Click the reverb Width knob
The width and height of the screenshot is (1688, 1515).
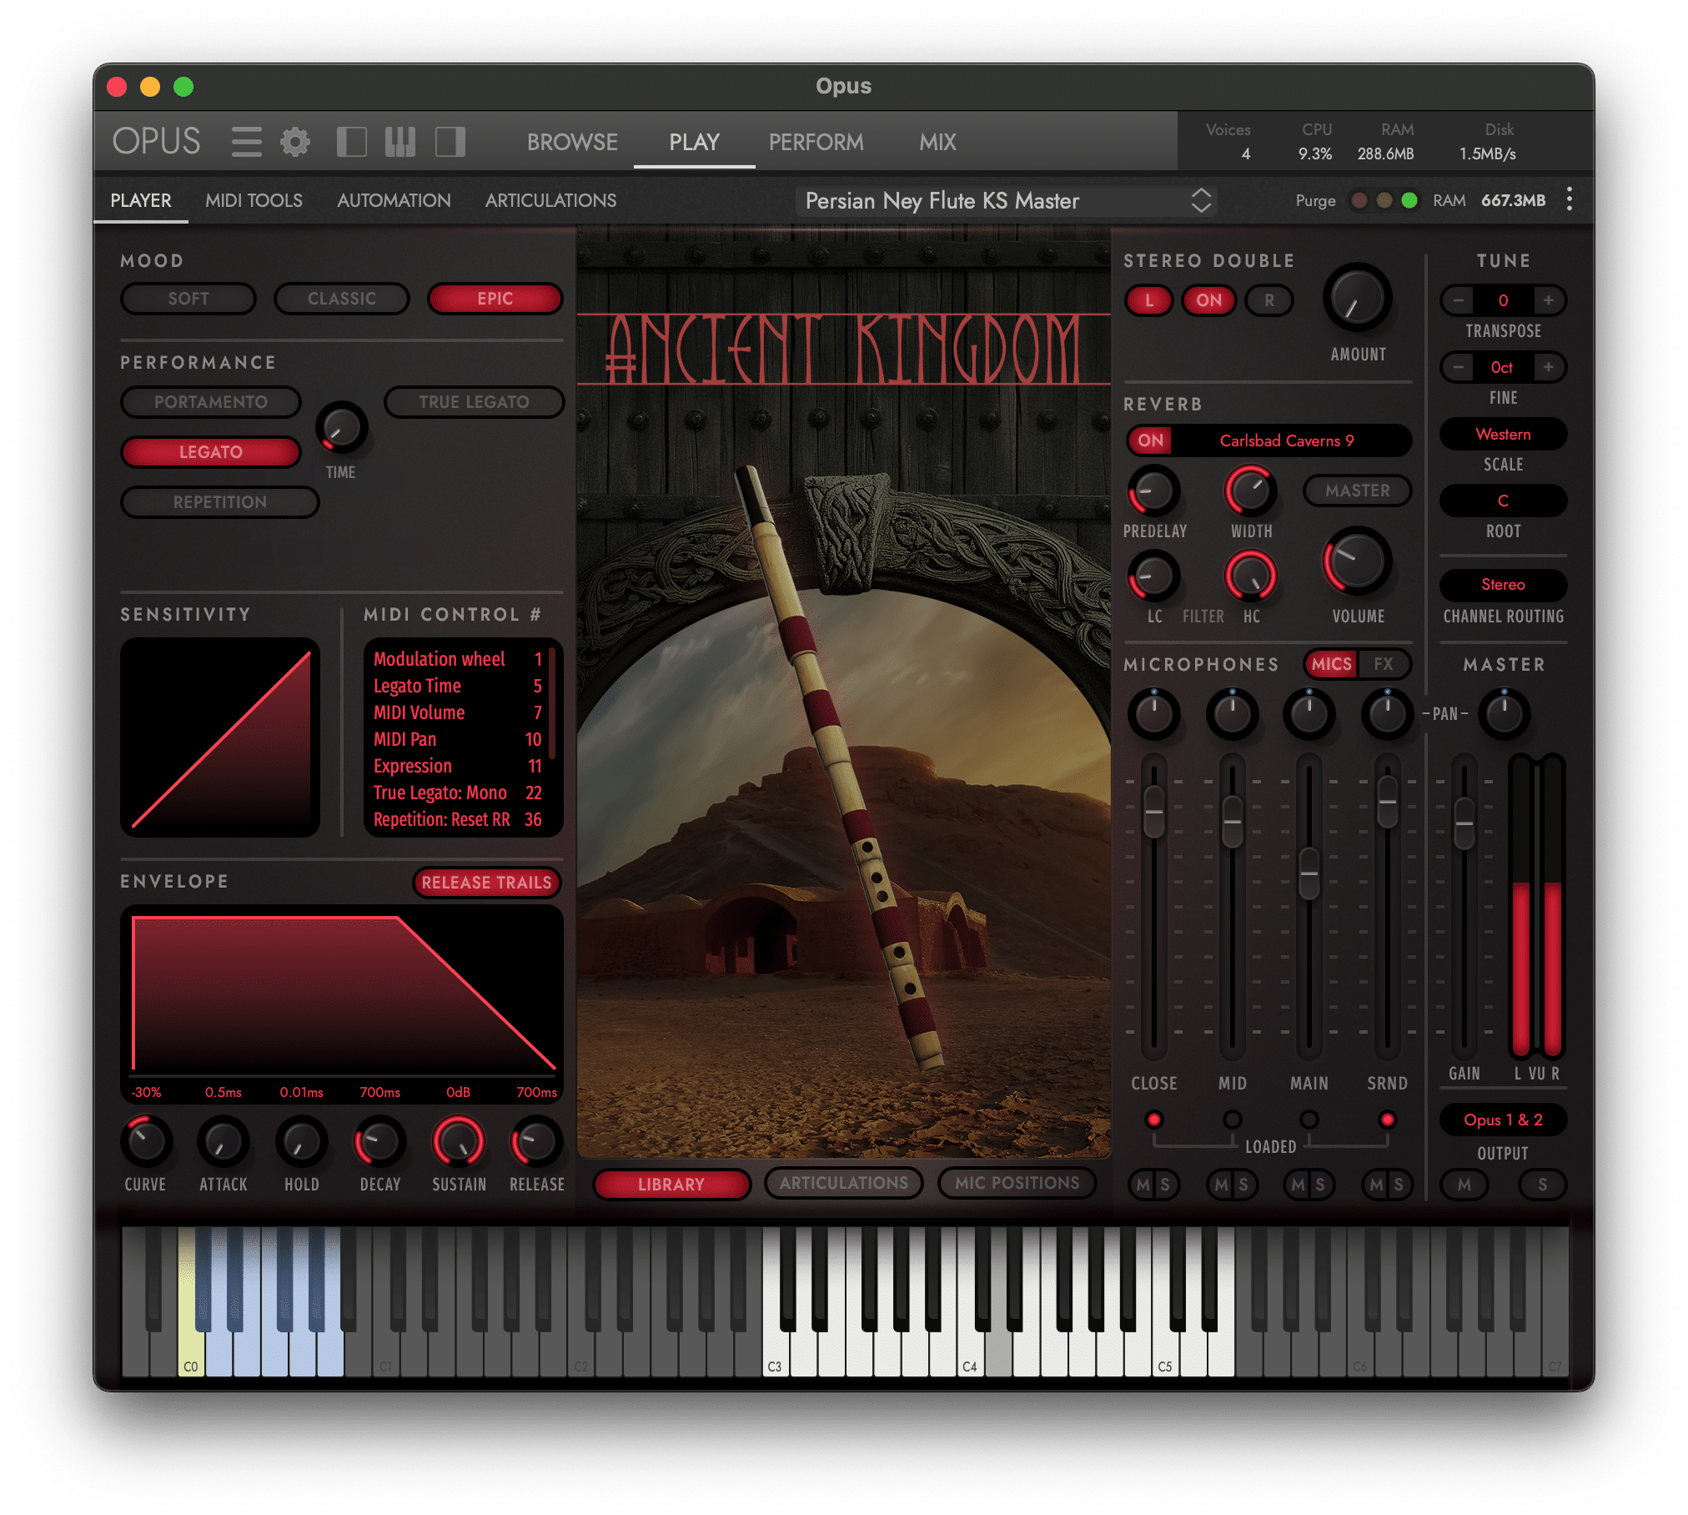coord(1250,491)
